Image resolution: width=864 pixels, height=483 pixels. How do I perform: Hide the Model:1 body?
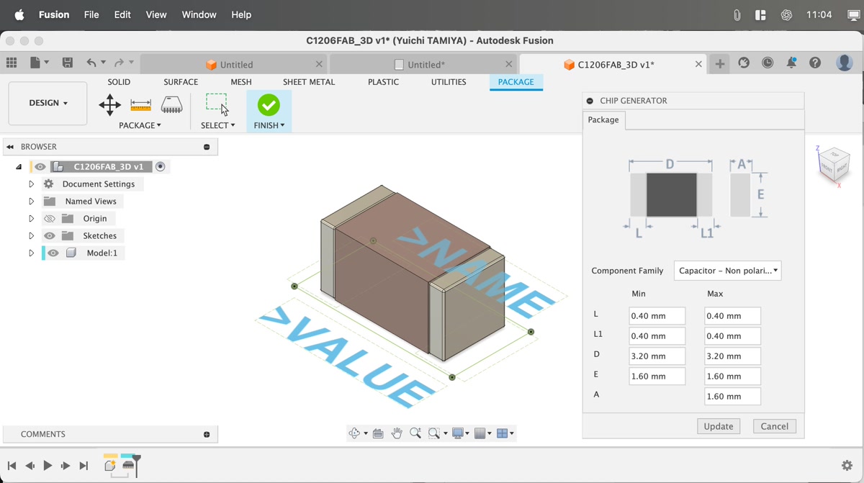click(53, 253)
